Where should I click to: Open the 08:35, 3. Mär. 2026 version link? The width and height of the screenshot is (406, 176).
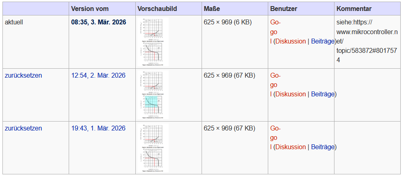click(x=98, y=22)
